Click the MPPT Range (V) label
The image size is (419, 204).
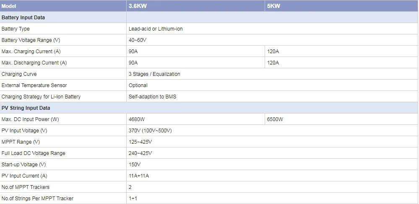point(21,142)
